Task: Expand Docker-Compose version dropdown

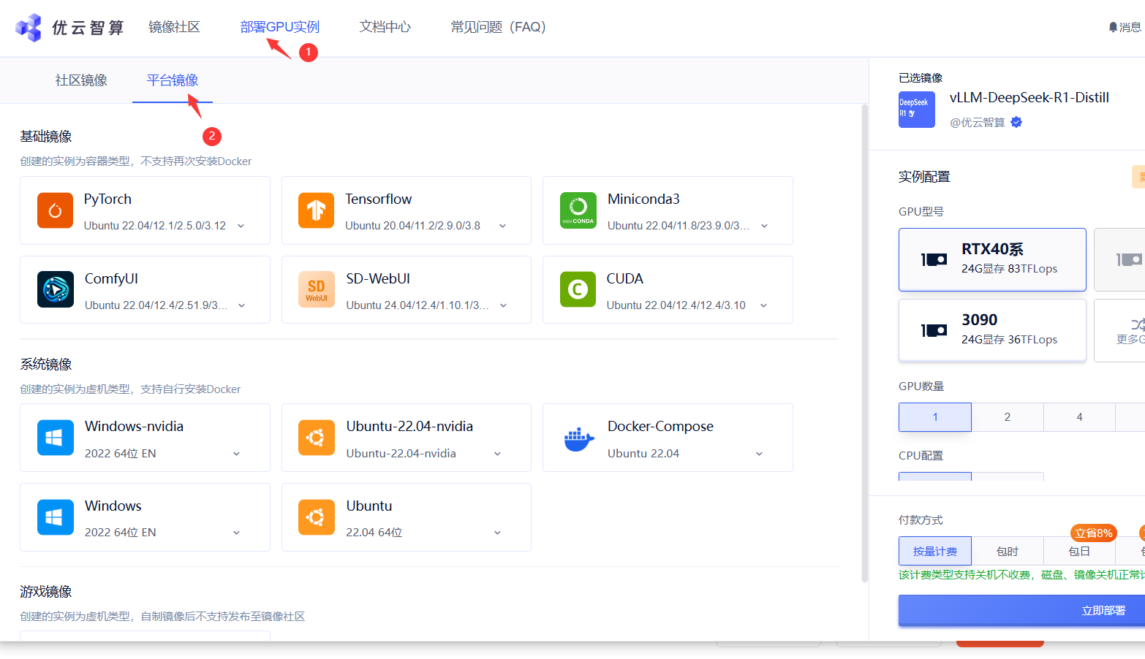Action: click(759, 454)
